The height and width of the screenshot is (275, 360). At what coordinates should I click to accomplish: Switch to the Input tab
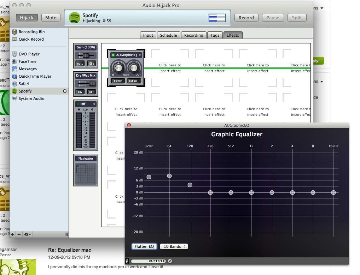tap(148, 35)
